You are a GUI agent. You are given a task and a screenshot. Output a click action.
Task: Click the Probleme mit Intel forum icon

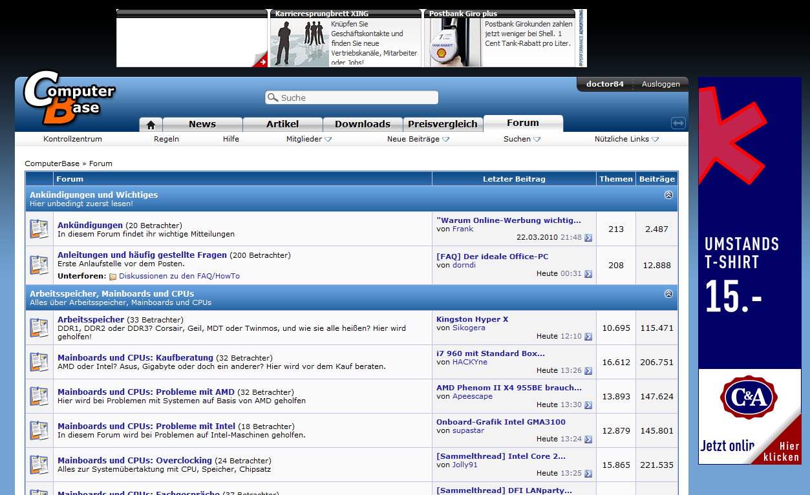tap(39, 430)
